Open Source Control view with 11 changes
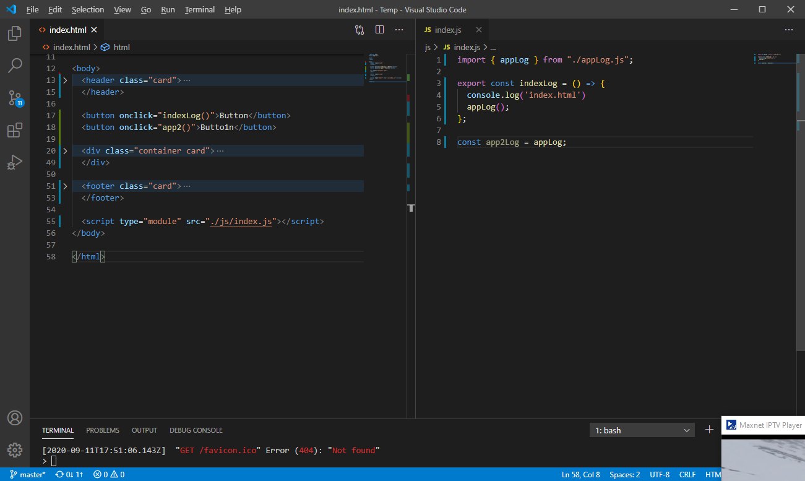The width and height of the screenshot is (805, 481). [x=15, y=98]
